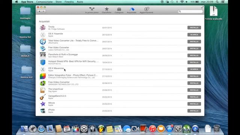Open the In primo piano toolbar section

click(92, 10)
